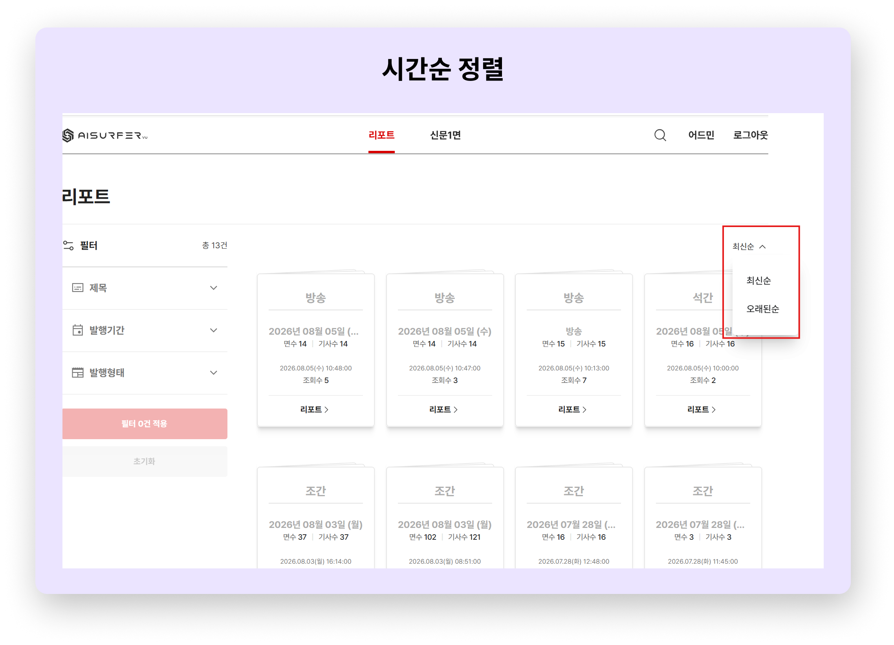
Task: Open 리포트 link on 10:48:00 card
Action: coord(315,410)
